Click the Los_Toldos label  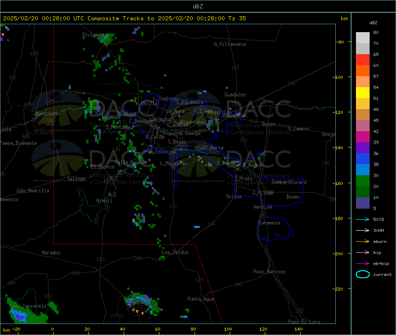pyautogui.click(x=175, y=252)
